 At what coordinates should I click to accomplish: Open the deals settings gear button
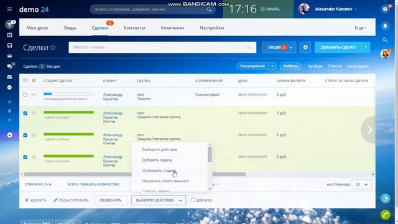[305, 47]
